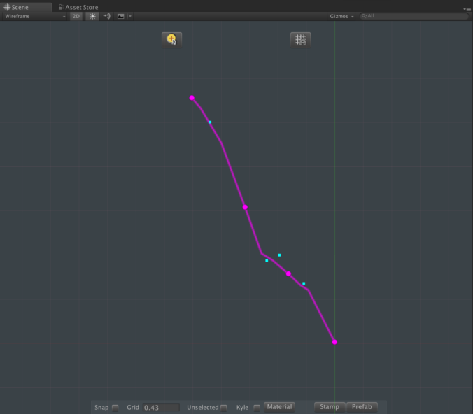473x414 pixels.
Task: Enable the Snap checkbox
Action: coord(115,408)
